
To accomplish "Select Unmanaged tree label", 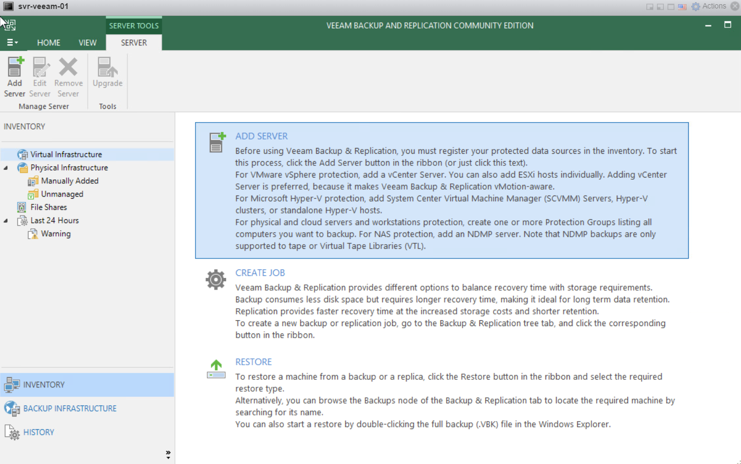I will pyautogui.click(x=62, y=194).
